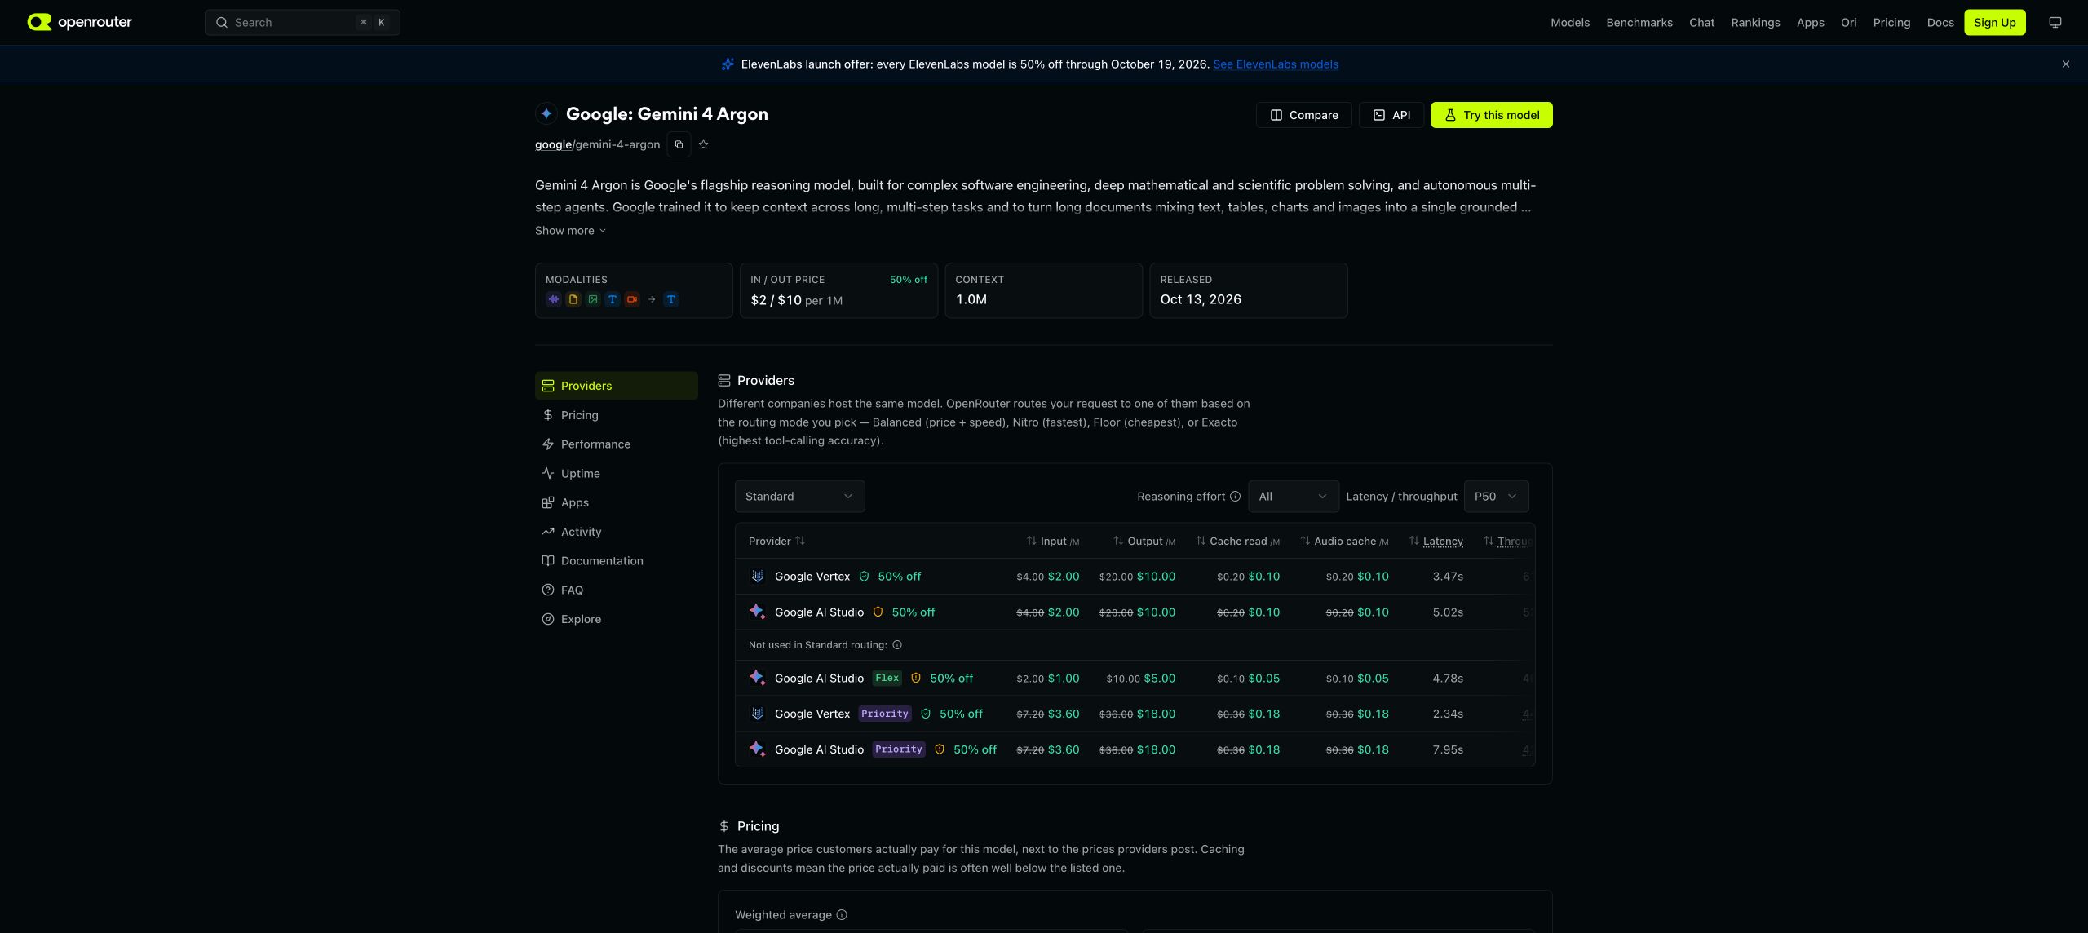
Task: Copy the model slug google/gemini-4-argon
Action: tap(679, 144)
